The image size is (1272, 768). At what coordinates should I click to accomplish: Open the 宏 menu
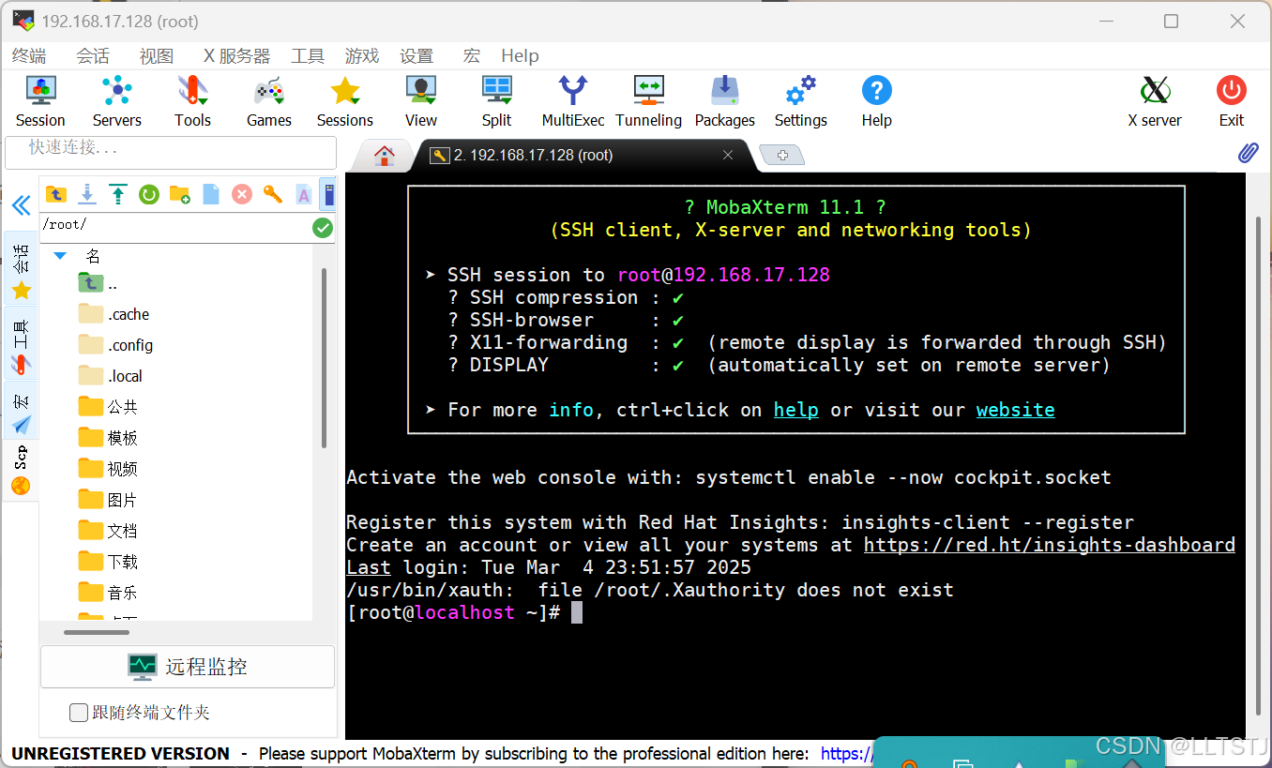point(472,56)
